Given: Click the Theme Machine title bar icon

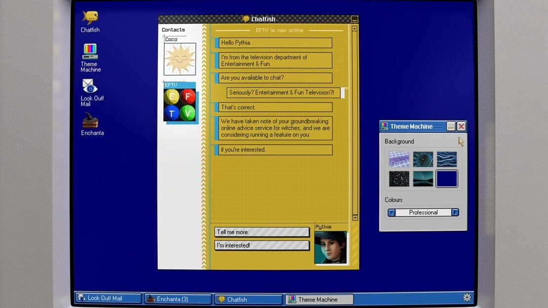Looking at the screenshot, I should click(x=385, y=126).
